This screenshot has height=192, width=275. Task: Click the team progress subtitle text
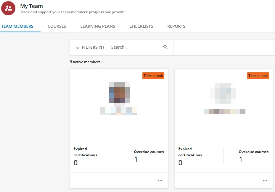tap(72, 12)
